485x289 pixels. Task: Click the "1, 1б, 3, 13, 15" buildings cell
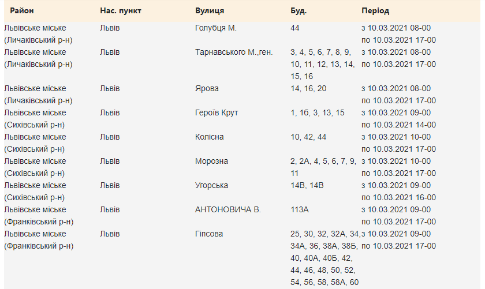[318, 112]
